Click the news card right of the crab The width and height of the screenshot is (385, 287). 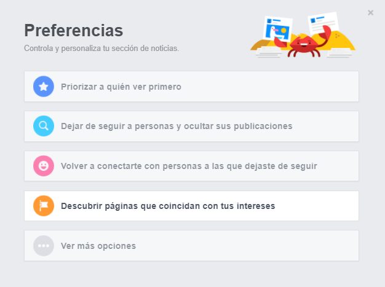point(324,25)
